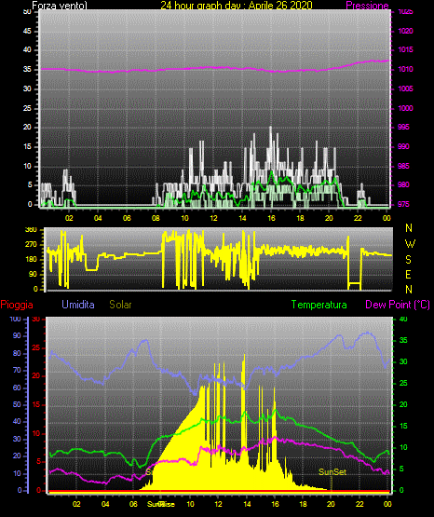Click the 'Solar' legend label
The width and height of the screenshot is (434, 517).
click(x=120, y=305)
